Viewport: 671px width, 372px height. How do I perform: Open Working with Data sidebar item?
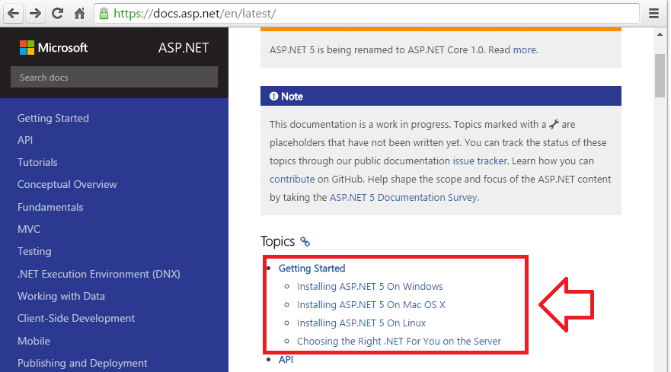coord(61,296)
